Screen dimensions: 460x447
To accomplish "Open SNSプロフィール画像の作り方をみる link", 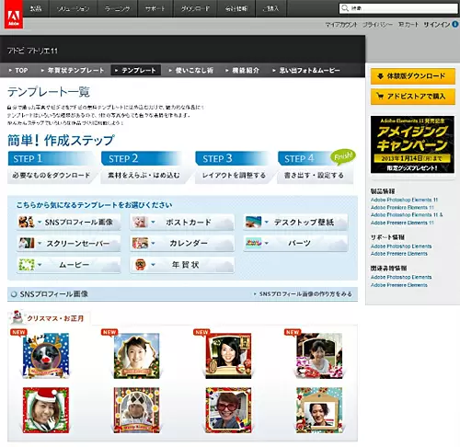I will pyautogui.click(x=303, y=294).
